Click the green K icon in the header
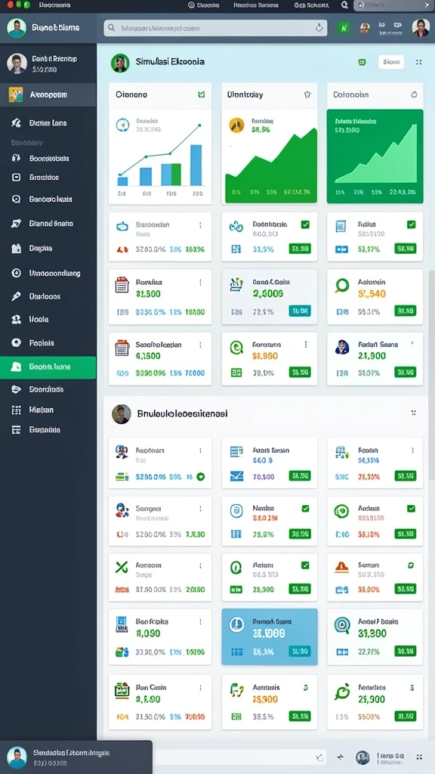Image resolution: width=435 pixels, height=774 pixels. coord(344,28)
